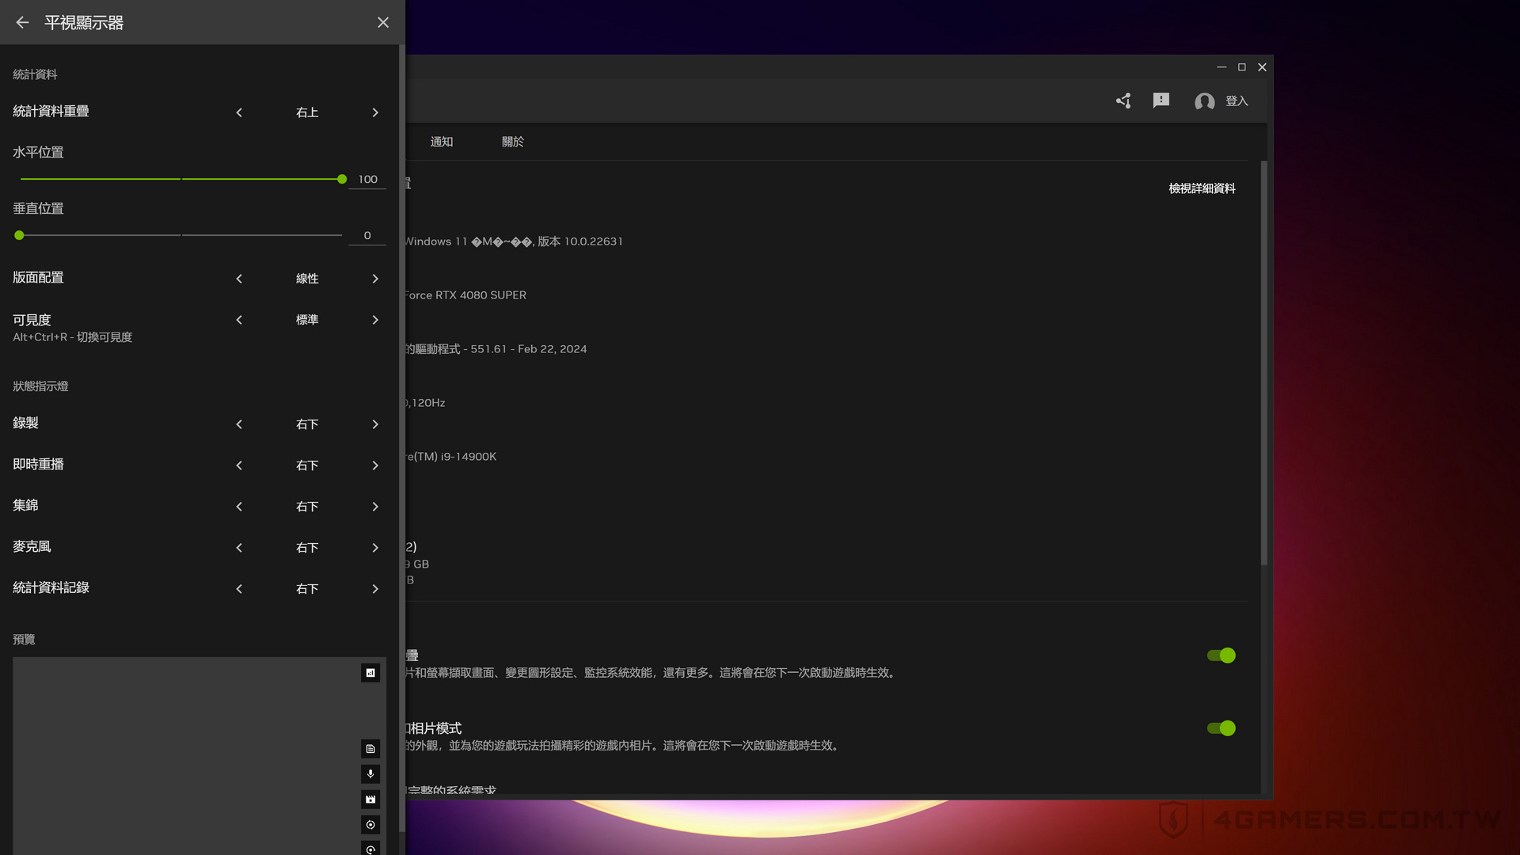Screen dimensions: 1520x855
Task: Click the 線性 layout value
Action: 307,279
